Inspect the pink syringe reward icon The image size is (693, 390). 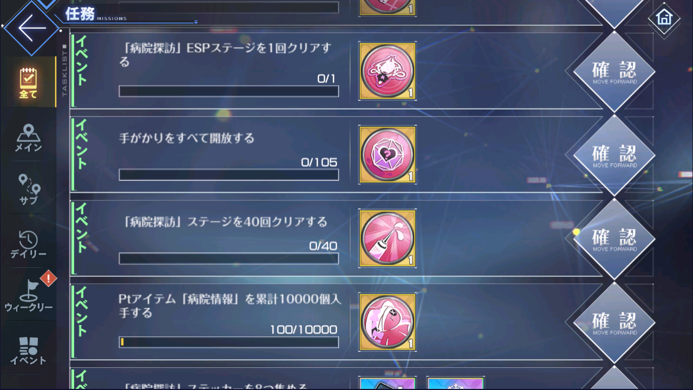387,238
